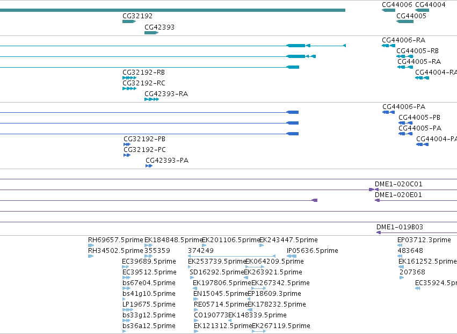Viewport: 457px width, 334px height.
Task: Select transcript CG32192-RB arrows
Action: 129,78
